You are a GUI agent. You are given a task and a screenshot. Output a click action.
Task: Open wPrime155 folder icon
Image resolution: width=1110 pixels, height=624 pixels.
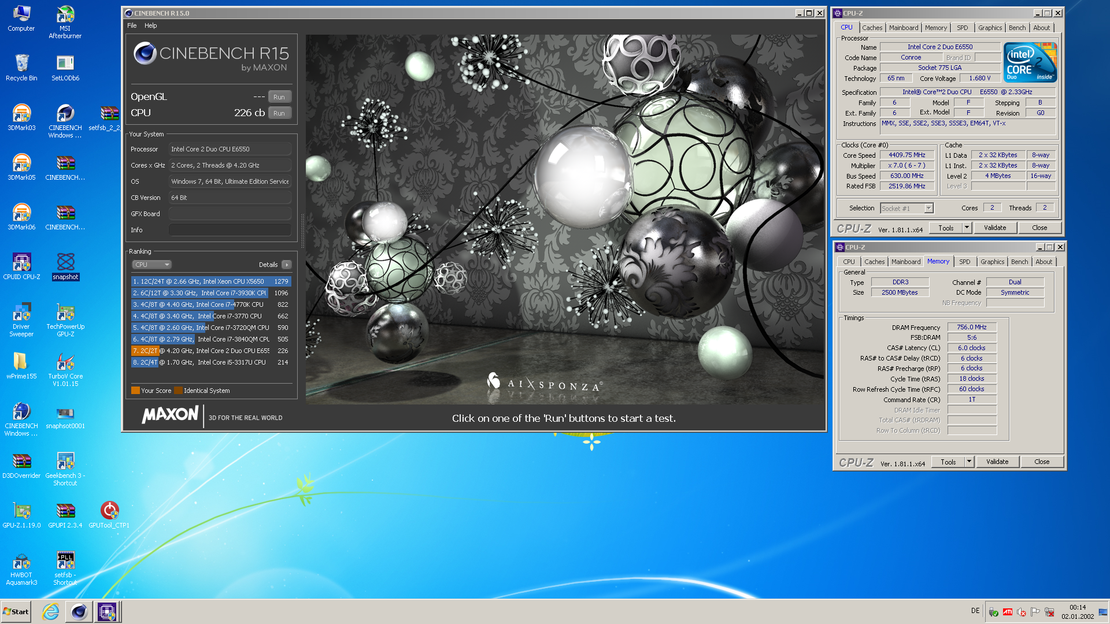coord(21,366)
